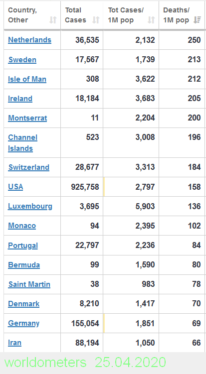Open the Monaco country link
Viewport: 206px width, 374px height.
coord(22,226)
